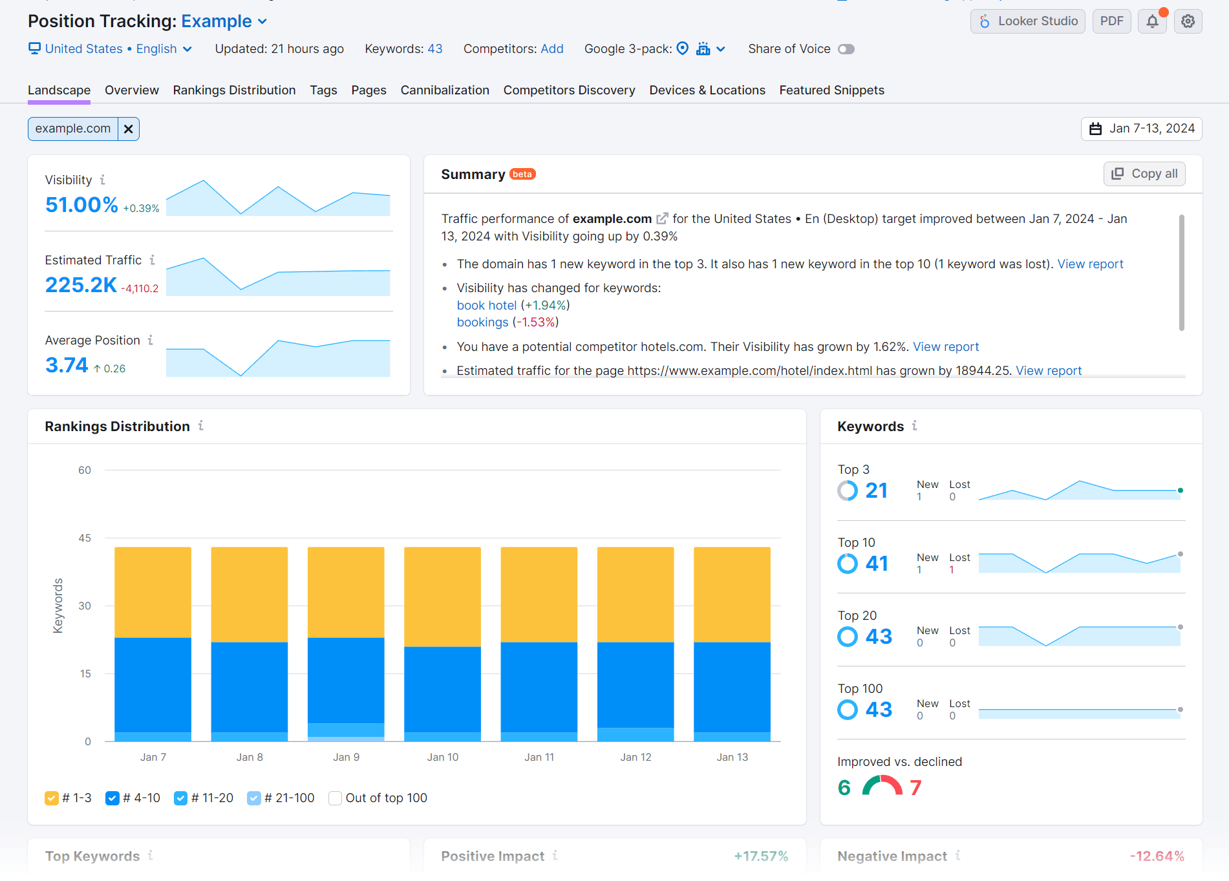Open the Looker Studio integration
1229x881 pixels.
(1027, 21)
